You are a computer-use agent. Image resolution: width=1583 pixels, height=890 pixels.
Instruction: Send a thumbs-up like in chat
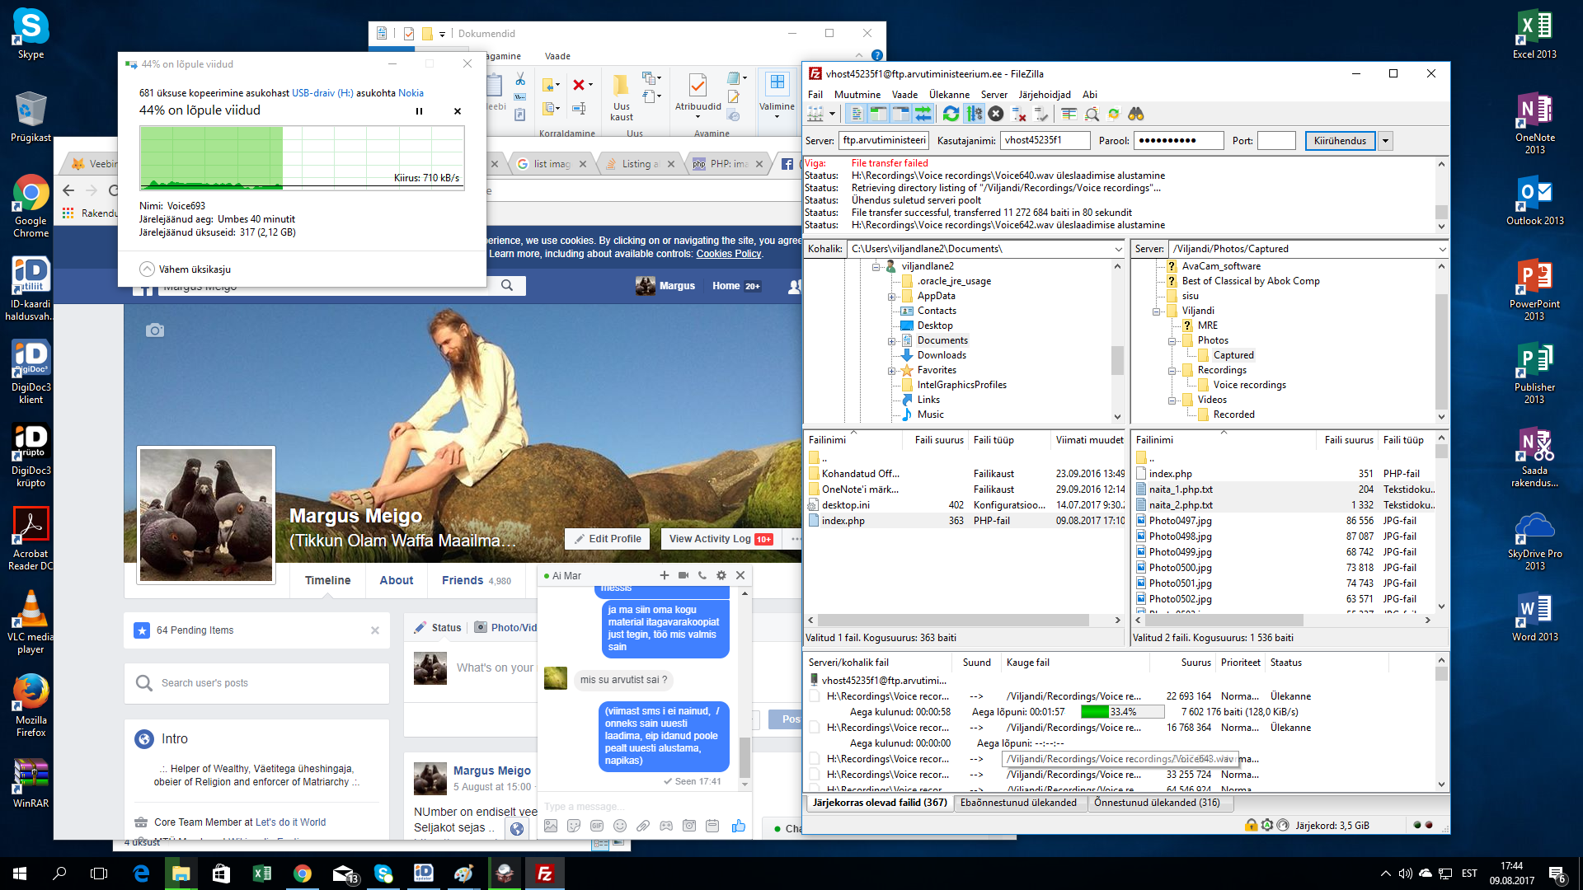tap(738, 826)
